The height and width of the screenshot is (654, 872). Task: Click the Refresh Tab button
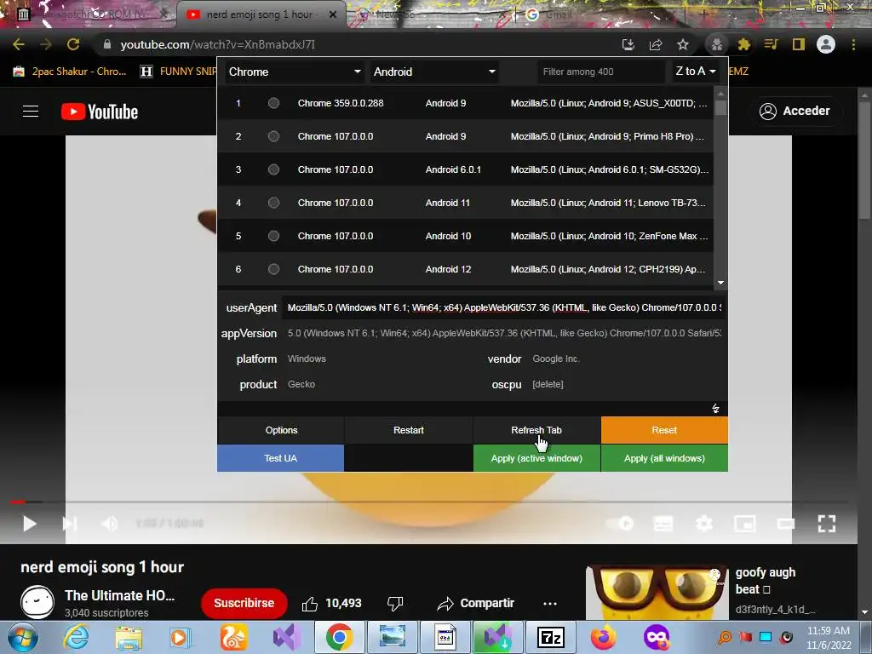coord(536,430)
